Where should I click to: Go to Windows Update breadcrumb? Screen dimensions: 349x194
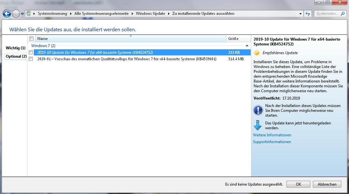click(x=150, y=14)
